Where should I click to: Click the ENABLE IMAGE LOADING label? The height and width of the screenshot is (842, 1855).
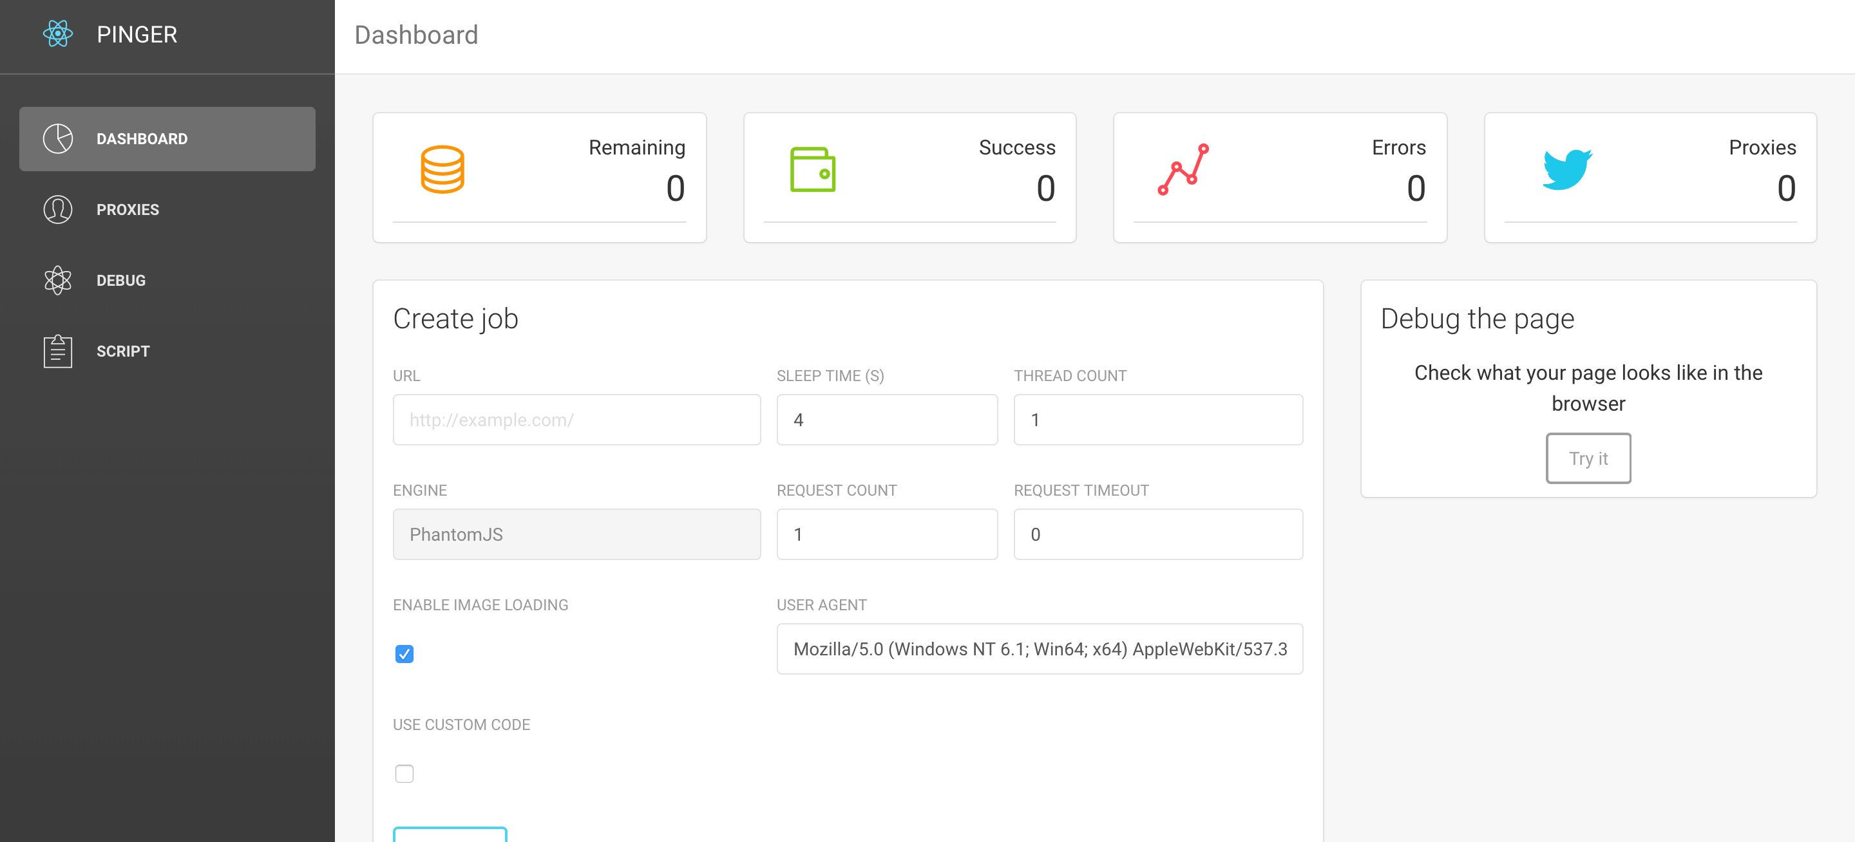[480, 604]
